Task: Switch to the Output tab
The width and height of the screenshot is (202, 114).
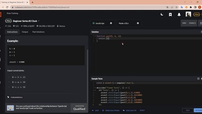Action: click(x=25, y=32)
